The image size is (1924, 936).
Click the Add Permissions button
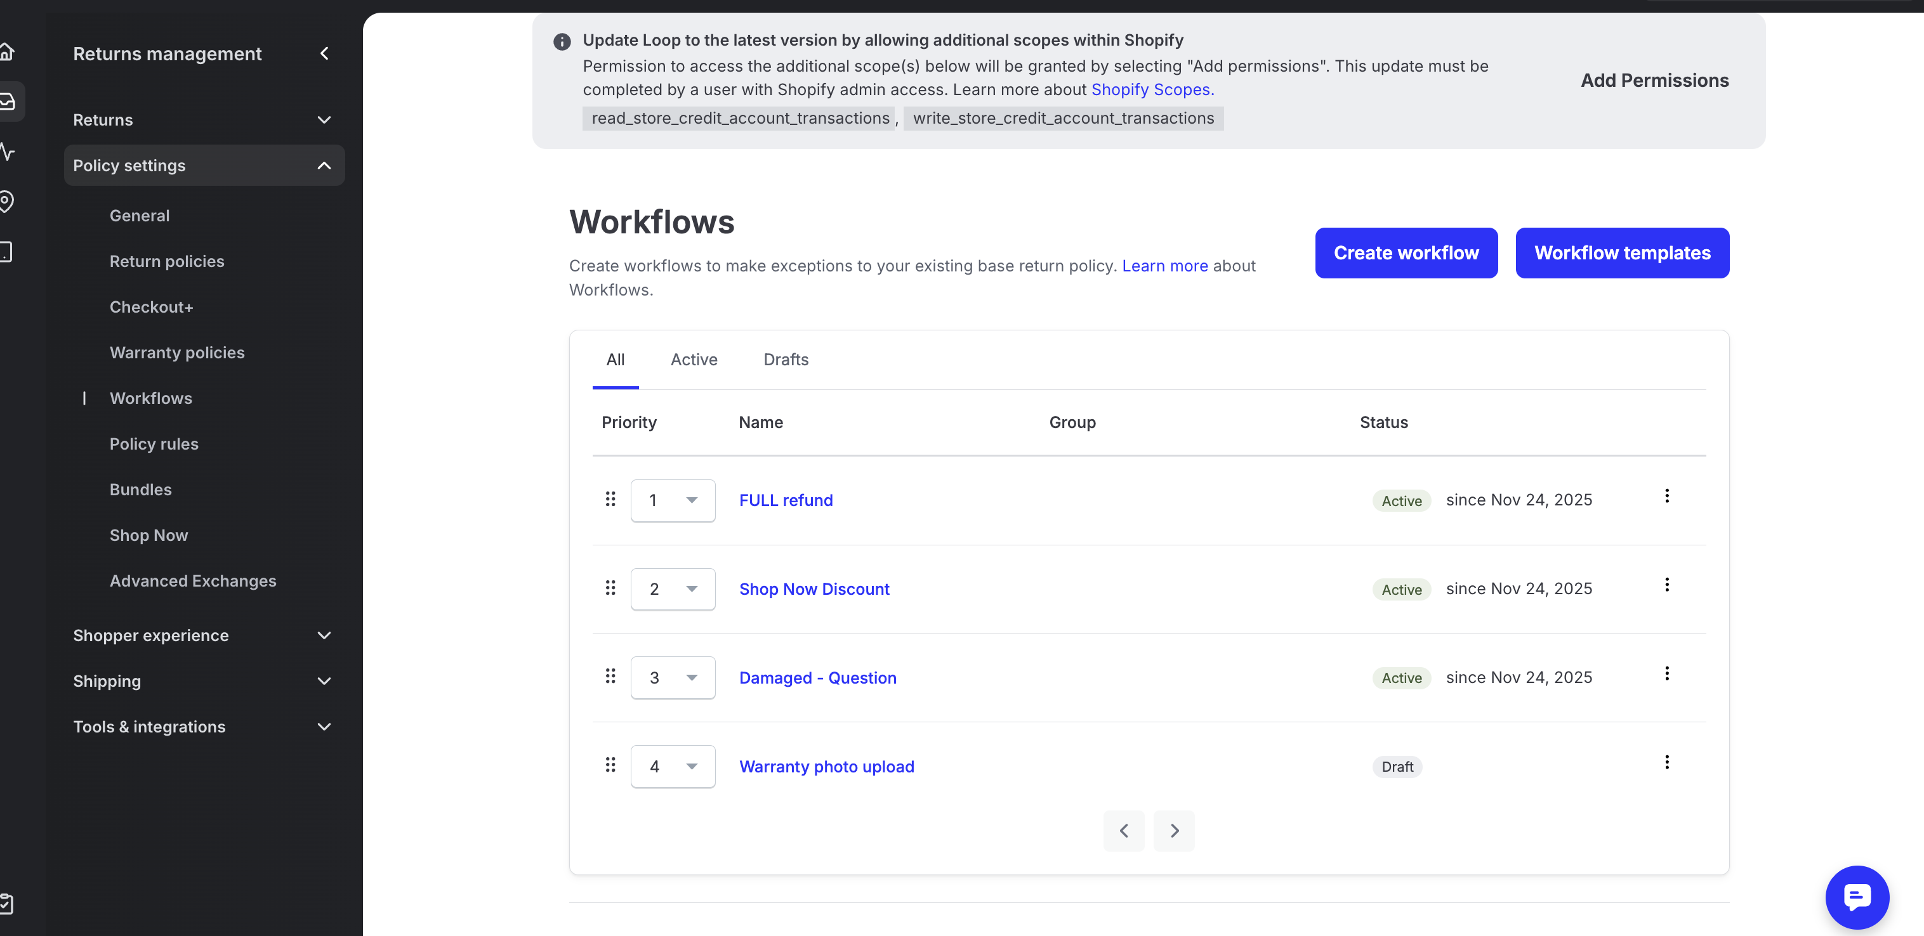[x=1654, y=81]
